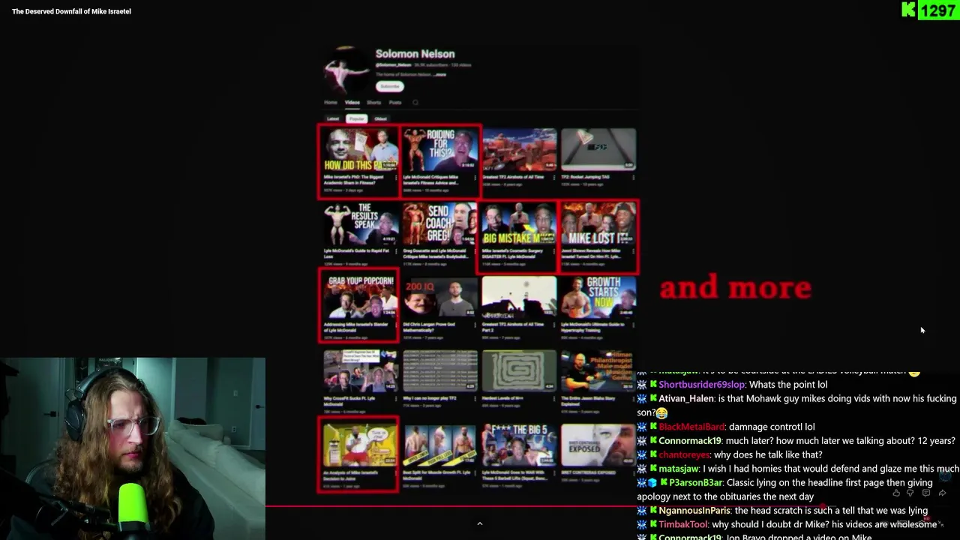The image size is (960, 540).
Task: Open BRET CONTRERAS EXPOSED thumbnail
Action: pos(598,444)
